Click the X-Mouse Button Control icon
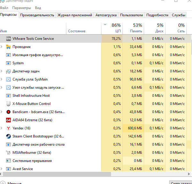 coord(8,104)
